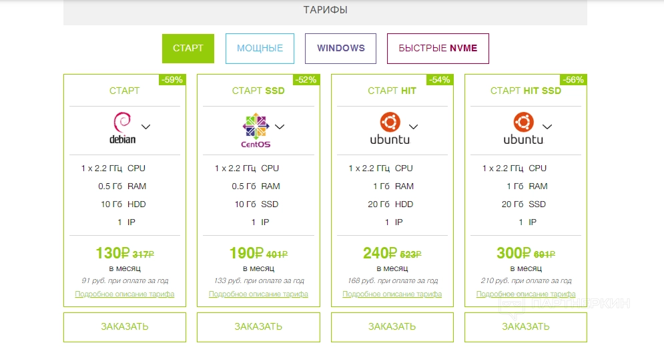Order the 300₽ СТАРТ HIT SSD plan
Viewport: 664px width, 355px height.
click(x=525, y=327)
